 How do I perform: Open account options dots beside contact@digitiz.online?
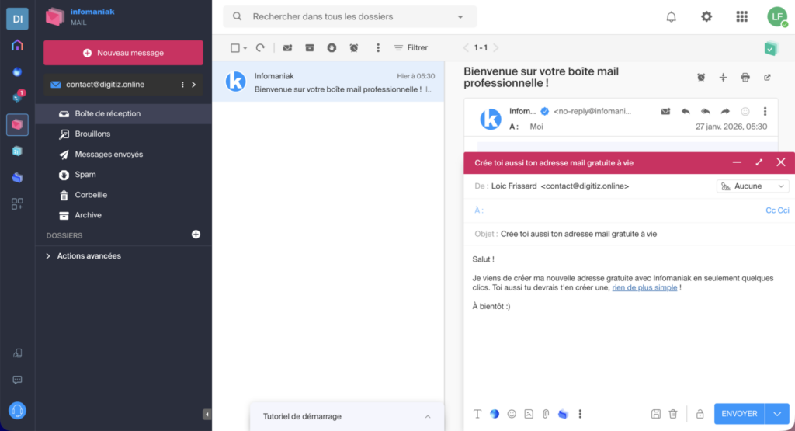182,85
